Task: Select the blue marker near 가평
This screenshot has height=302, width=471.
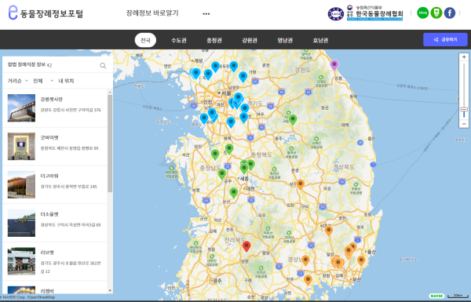Action: point(243,77)
